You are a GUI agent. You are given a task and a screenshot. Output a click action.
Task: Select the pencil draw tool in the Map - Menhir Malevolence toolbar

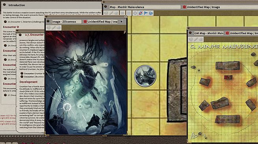pos(111,13)
